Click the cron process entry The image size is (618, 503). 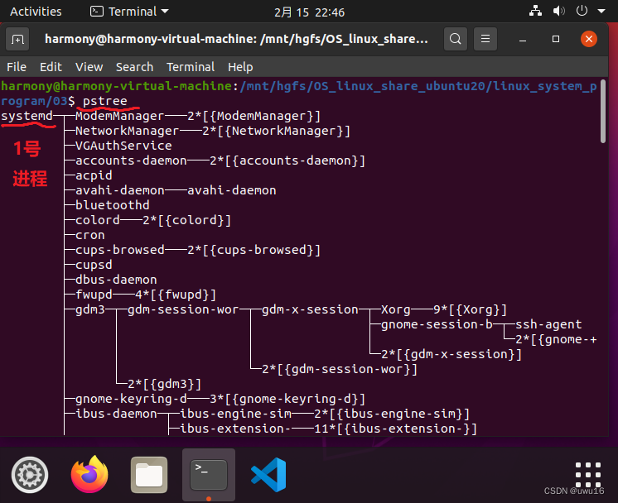pos(89,235)
